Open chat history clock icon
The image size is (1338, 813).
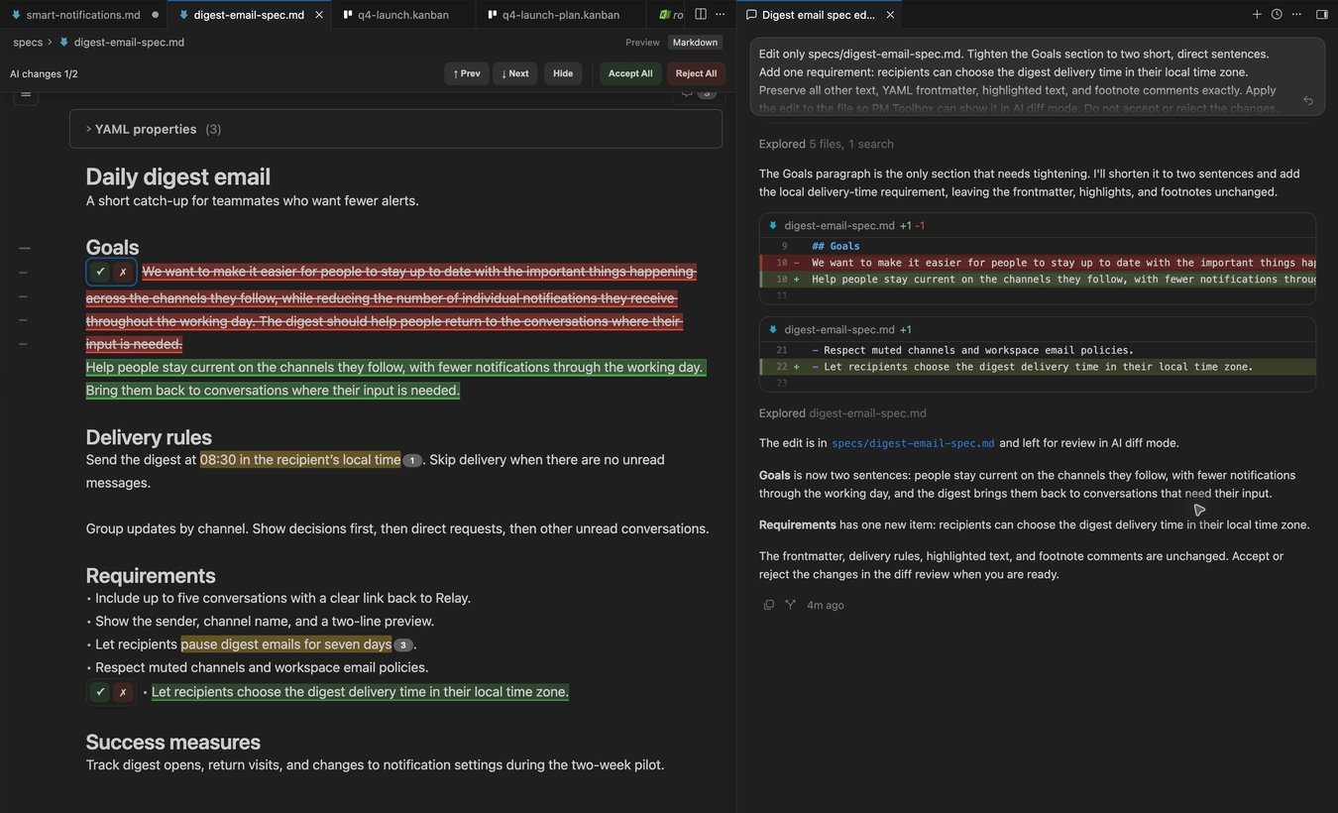[x=1277, y=15]
